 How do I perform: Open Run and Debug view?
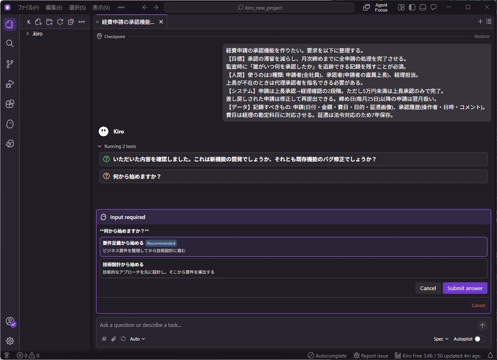[x=10, y=84]
